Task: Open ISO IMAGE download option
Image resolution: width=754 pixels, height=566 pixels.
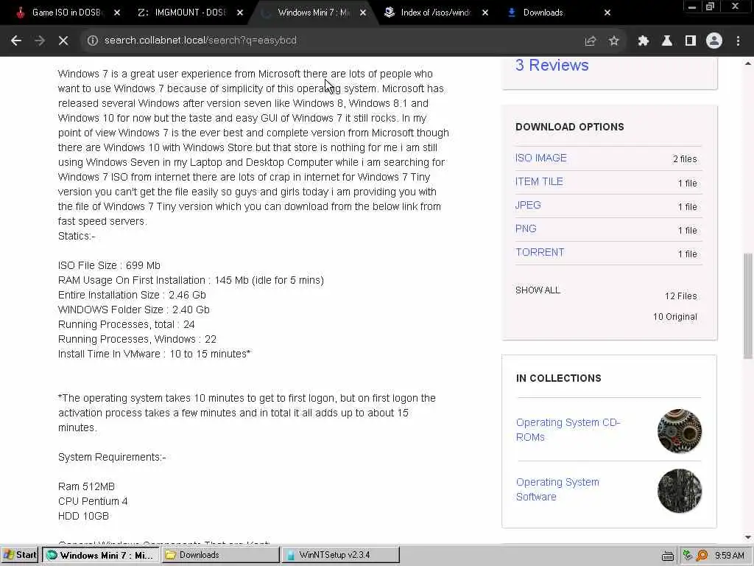Action: [x=540, y=158]
